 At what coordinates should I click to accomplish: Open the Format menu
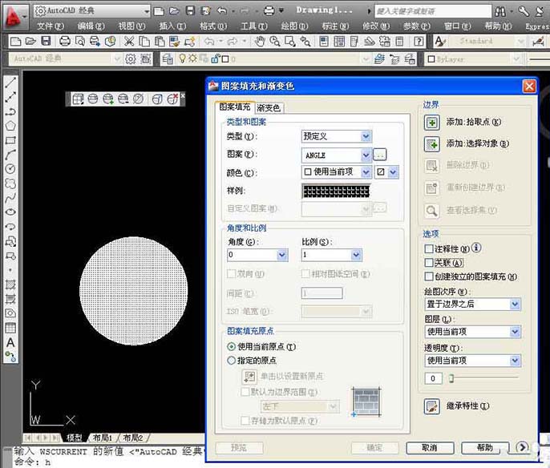coord(213,26)
